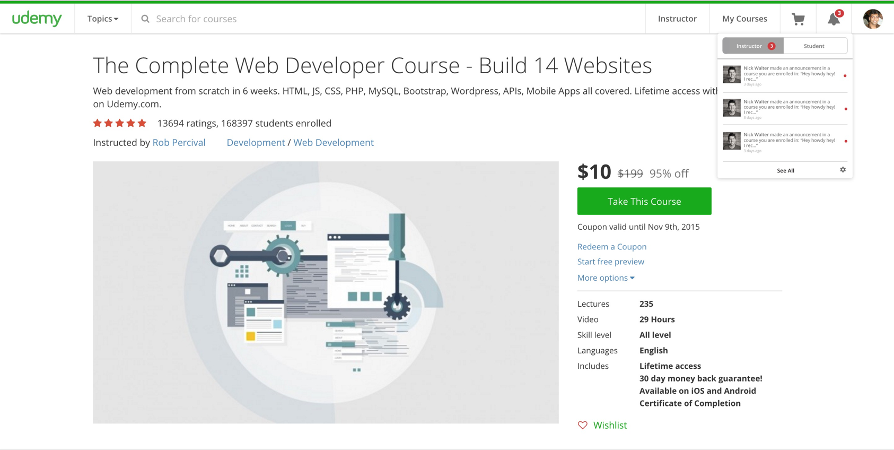Click "Certificate of Completion"
Image resolution: width=894 pixels, height=450 pixels.
click(x=690, y=403)
